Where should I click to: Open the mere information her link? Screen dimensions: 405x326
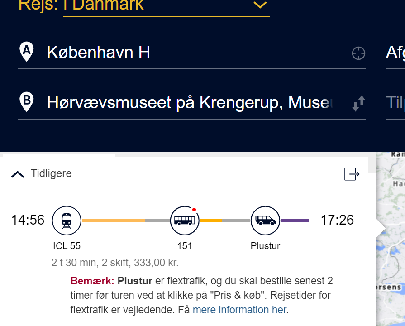(x=240, y=309)
